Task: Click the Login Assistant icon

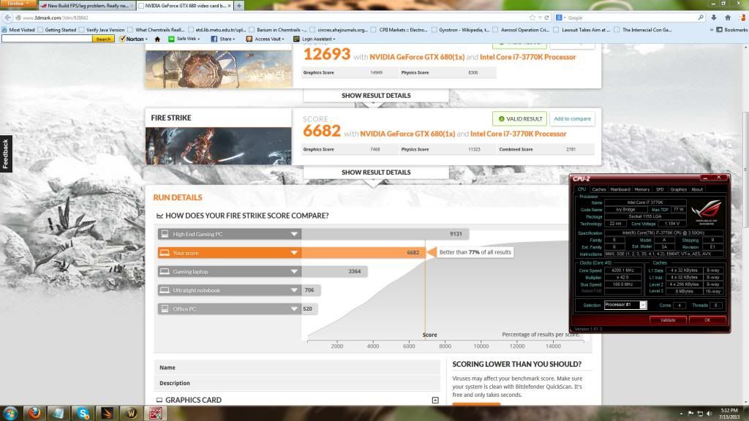Action: pos(296,39)
